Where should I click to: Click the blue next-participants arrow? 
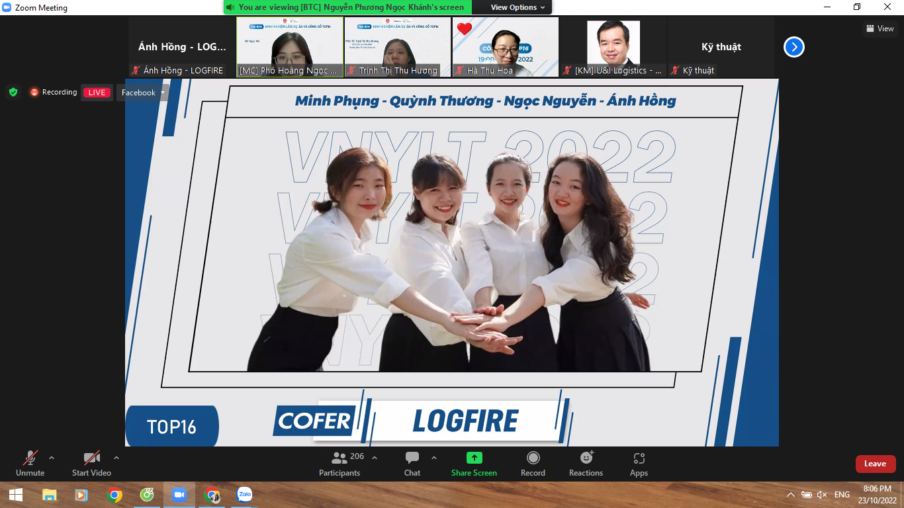794,47
